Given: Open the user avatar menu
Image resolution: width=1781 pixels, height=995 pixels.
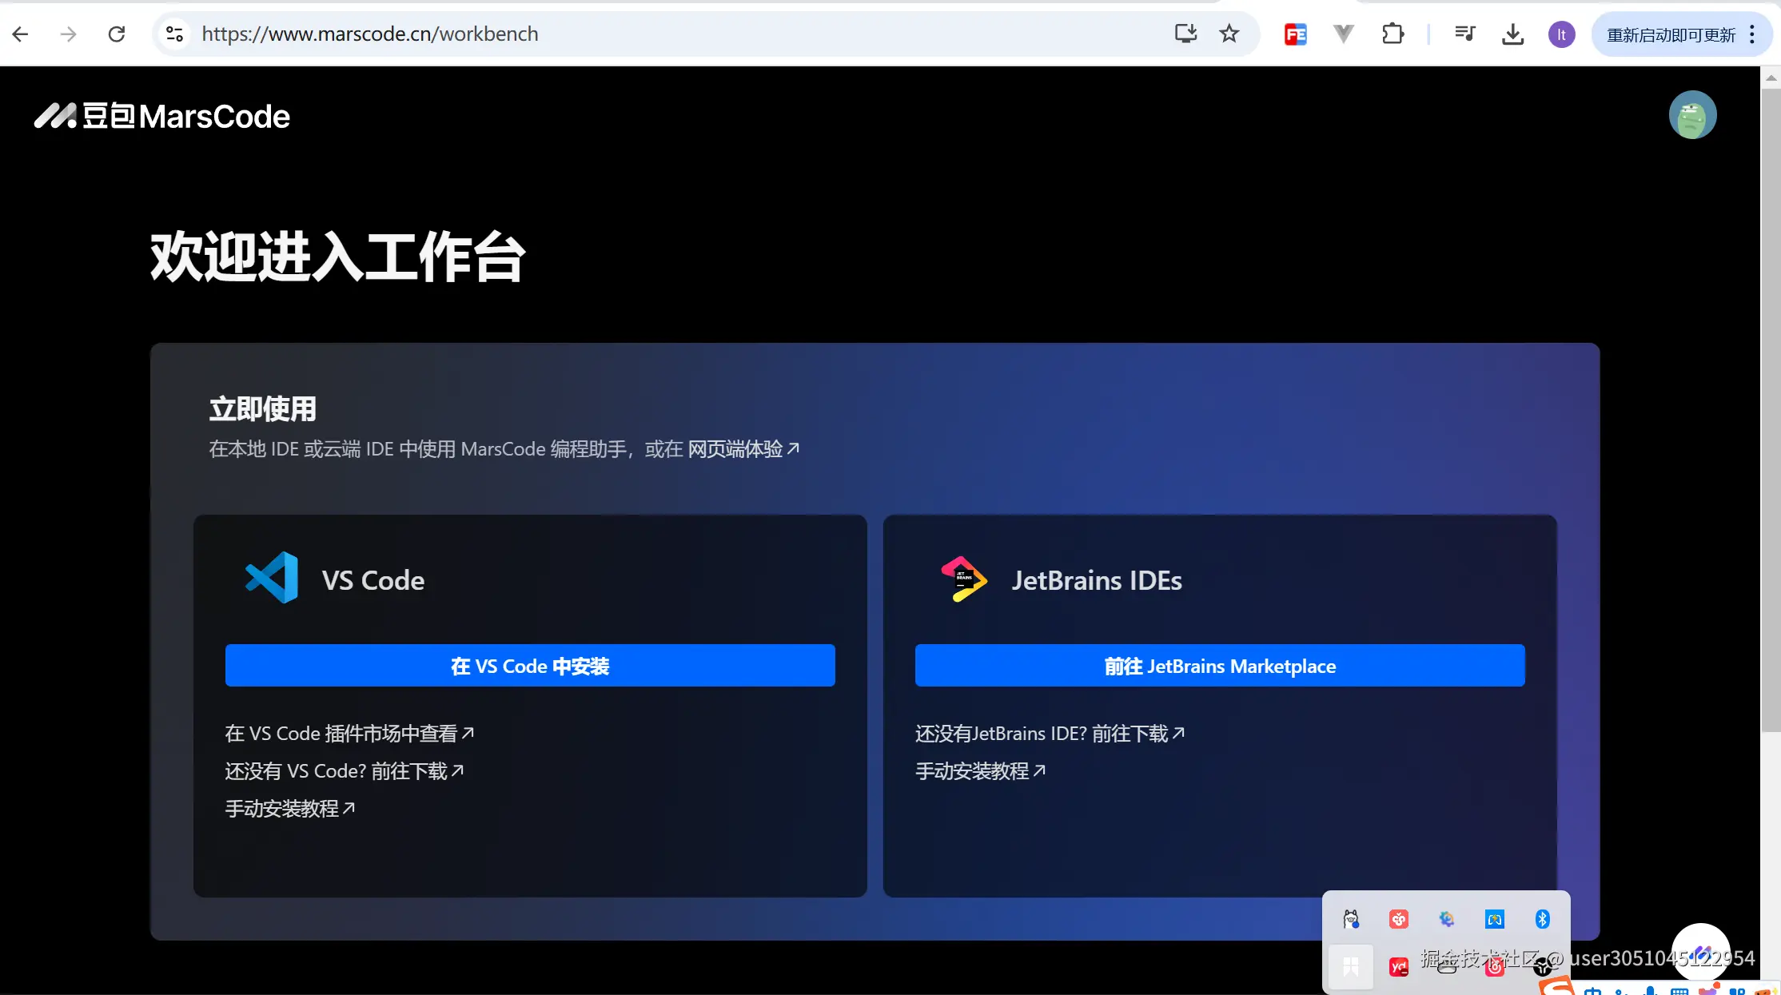Looking at the screenshot, I should [1692, 115].
